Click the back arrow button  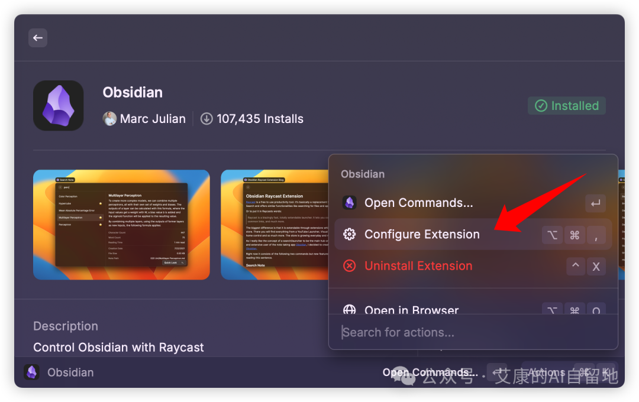pyautogui.click(x=38, y=38)
